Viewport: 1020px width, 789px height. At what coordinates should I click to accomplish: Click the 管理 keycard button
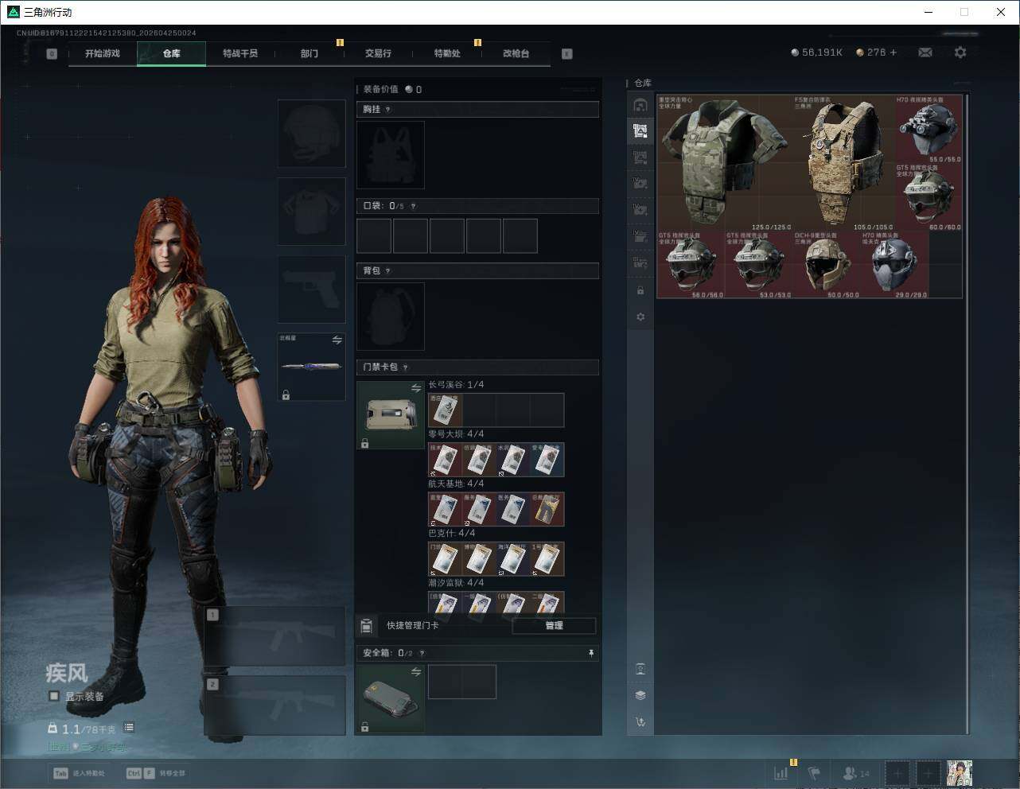coord(554,626)
